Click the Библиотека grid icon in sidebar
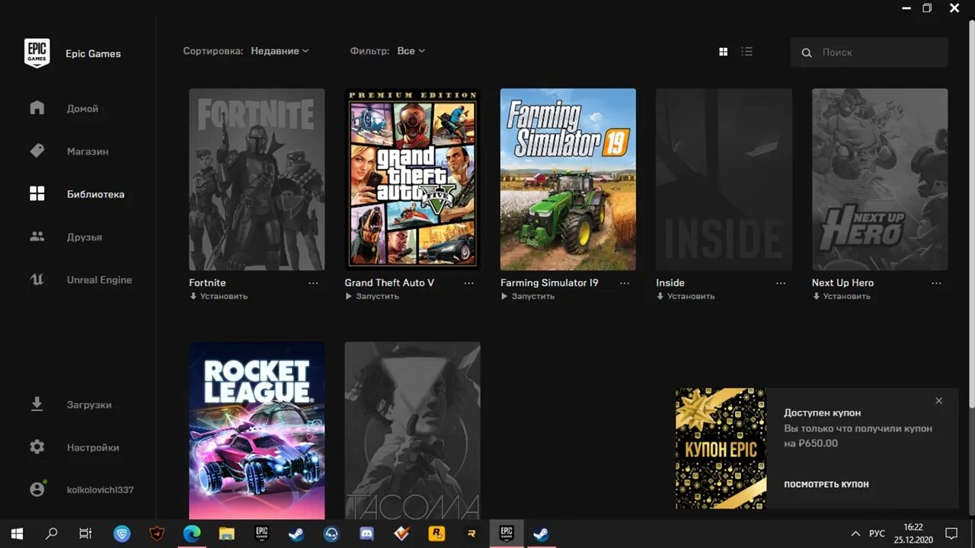This screenshot has height=548, width=975. click(x=37, y=193)
